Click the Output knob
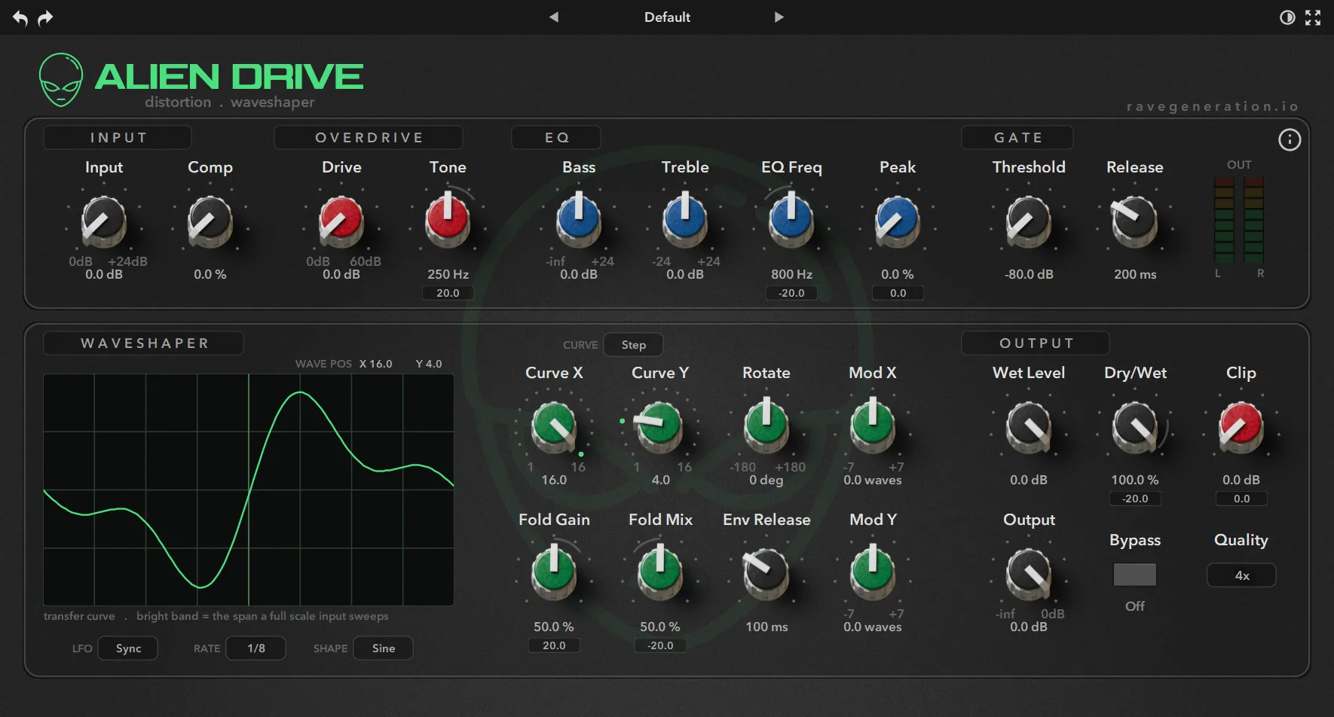This screenshot has height=717, width=1334. point(1029,573)
